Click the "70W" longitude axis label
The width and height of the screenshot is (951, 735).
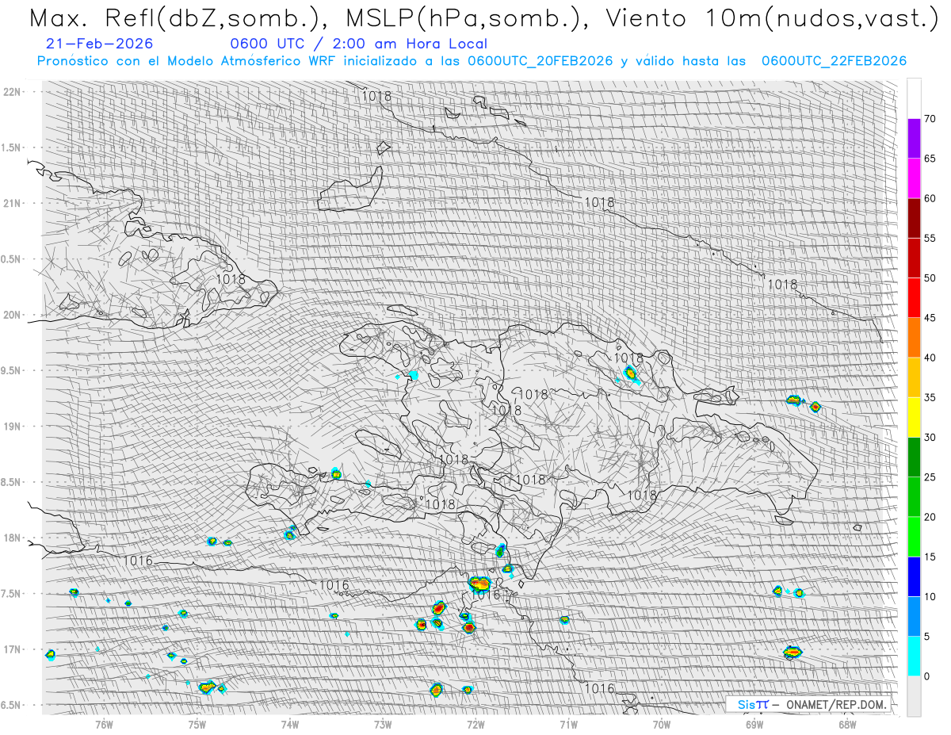click(662, 723)
